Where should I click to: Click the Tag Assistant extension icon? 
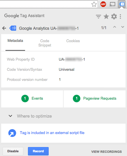coord(122,4)
